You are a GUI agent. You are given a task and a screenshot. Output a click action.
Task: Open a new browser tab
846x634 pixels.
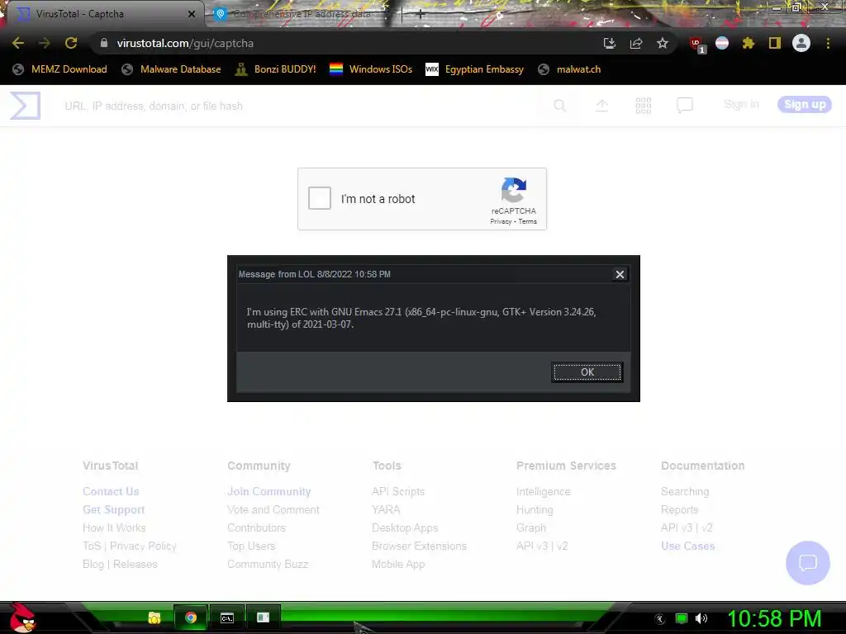(421, 14)
